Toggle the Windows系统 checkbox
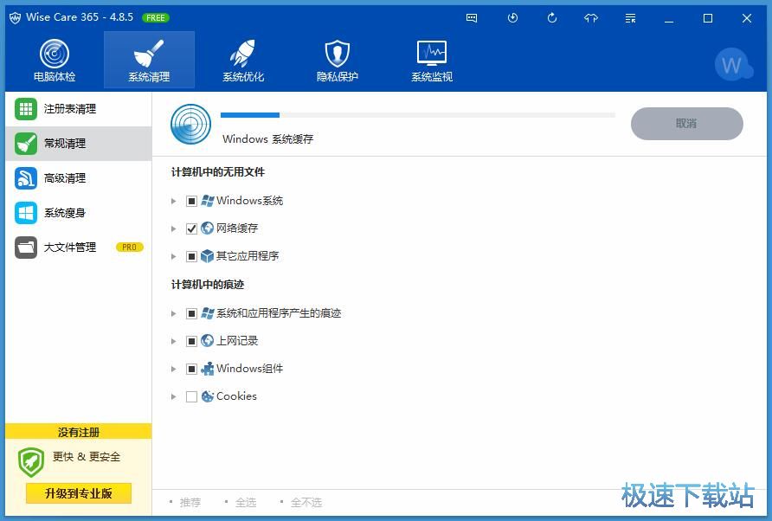Viewport: 772px width, 521px height. [x=191, y=201]
